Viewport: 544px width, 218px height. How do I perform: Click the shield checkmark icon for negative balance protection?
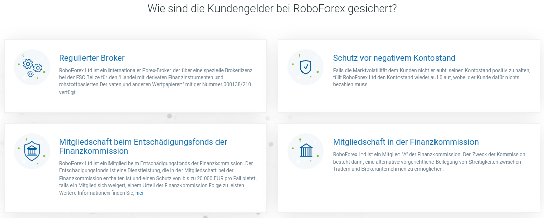click(306, 67)
